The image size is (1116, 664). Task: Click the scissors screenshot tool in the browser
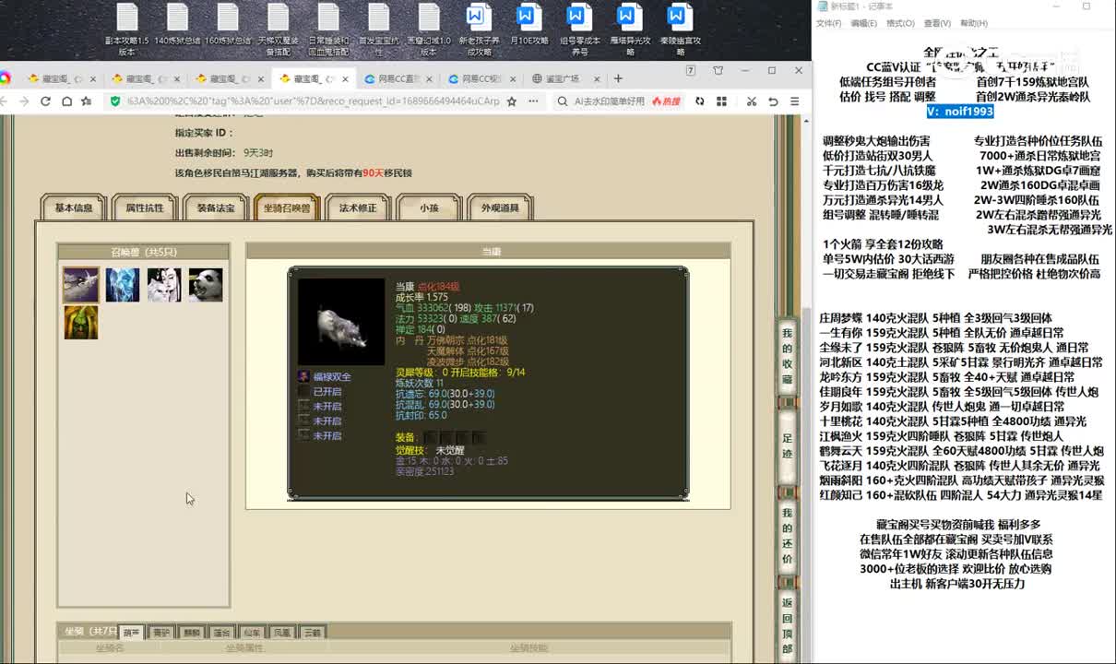[x=752, y=101]
